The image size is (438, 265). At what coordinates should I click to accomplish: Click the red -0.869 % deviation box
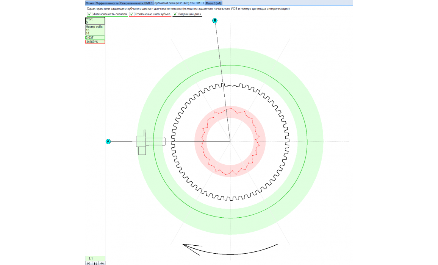coord(95,42)
